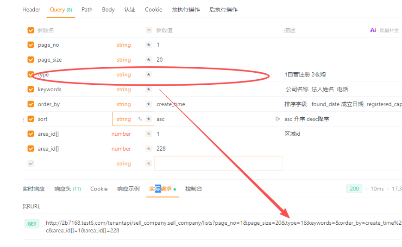Screen dimensions: 402x247
Task: Open the response Cookie tab
Action: 99,189
